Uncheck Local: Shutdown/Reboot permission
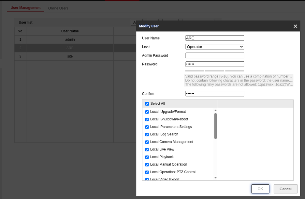The height and width of the screenshot is (199, 305). pyautogui.click(x=147, y=119)
